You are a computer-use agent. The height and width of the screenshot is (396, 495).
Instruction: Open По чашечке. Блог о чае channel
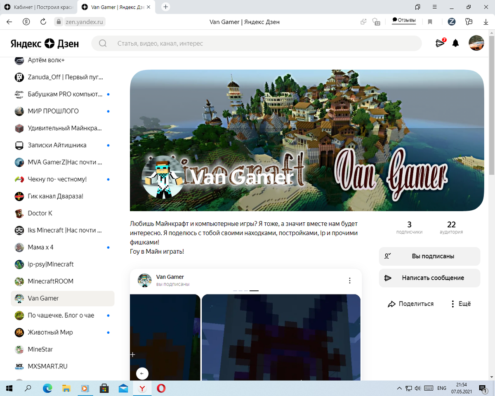pyautogui.click(x=62, y=315)
